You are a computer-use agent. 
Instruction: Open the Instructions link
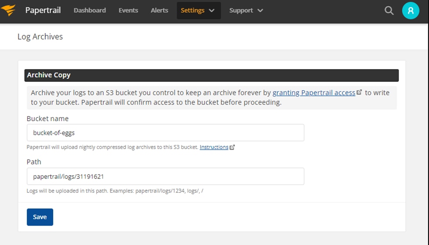pyautogui.click(x=214, y=147)
